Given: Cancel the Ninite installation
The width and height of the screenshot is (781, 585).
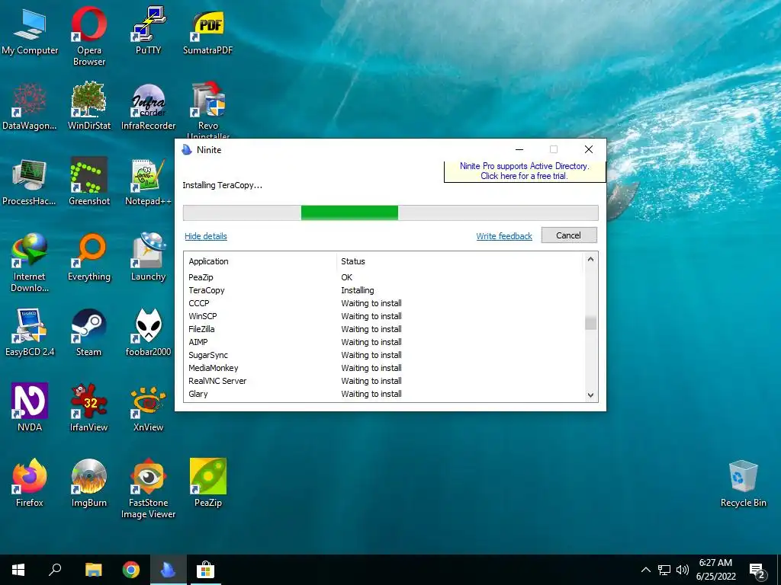Looking at the screenshot, I should coord(569,235).
